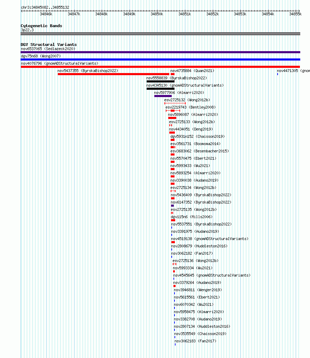Screen dimensions: 310x358
Task: Open variant nsv3382708 (Audano2019) label
Action: tap(198, 319)
